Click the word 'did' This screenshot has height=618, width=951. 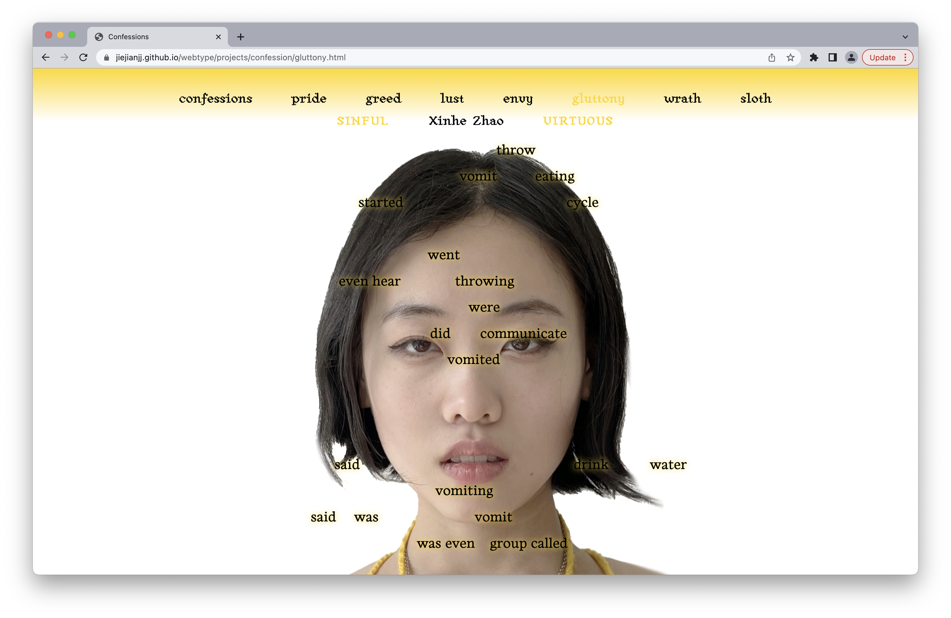click(440, 333)
